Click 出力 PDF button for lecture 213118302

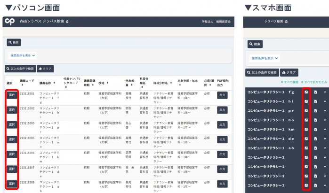(222, 110)
